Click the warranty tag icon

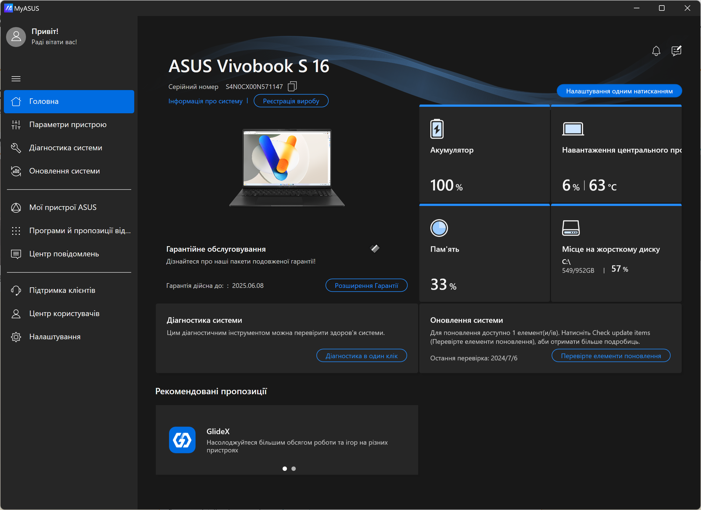375,249
